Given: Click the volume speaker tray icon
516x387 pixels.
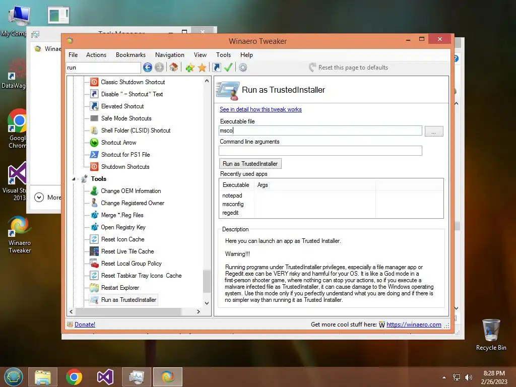Looking at the screenshot, I should click(468, 377).
